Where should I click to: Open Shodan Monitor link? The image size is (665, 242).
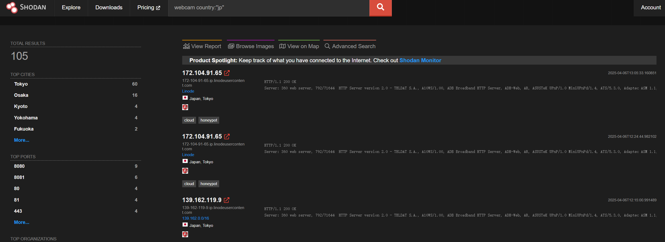(420, 60)
